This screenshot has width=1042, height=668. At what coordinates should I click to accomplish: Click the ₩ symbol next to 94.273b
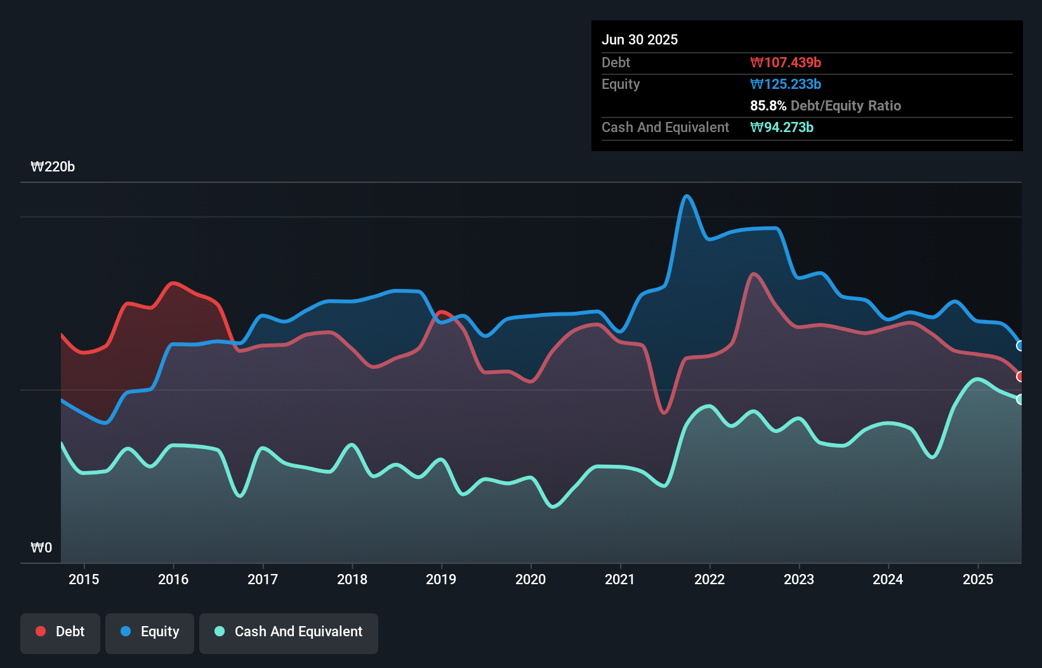[755, 127]
